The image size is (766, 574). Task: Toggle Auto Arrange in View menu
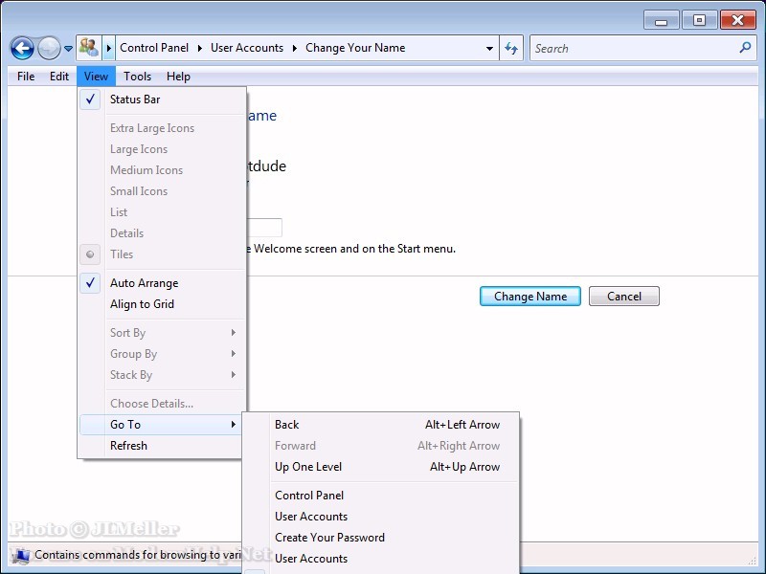pyautogui.click(x=162, y=283)
